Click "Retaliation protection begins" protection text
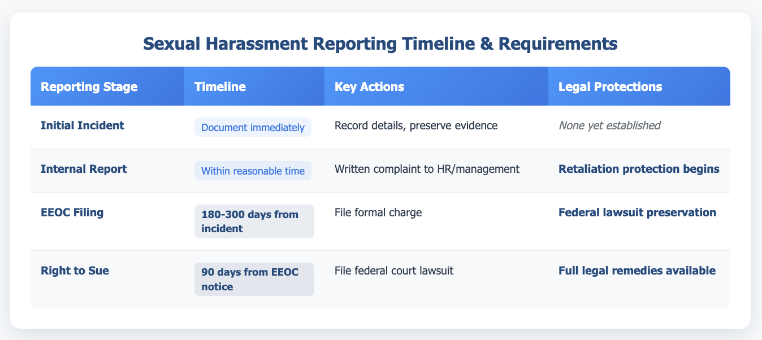 [639, 168]
